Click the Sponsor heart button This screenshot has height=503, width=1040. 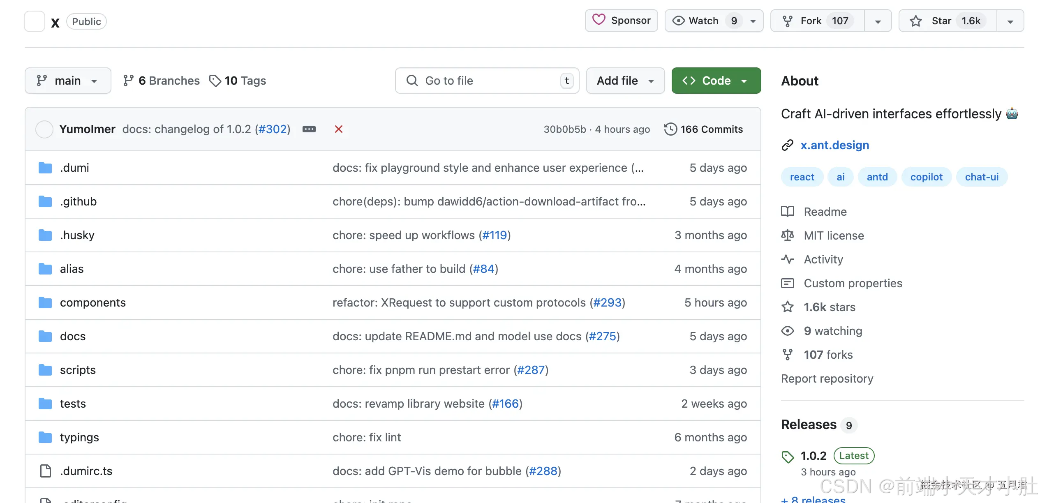pos(621,21)
